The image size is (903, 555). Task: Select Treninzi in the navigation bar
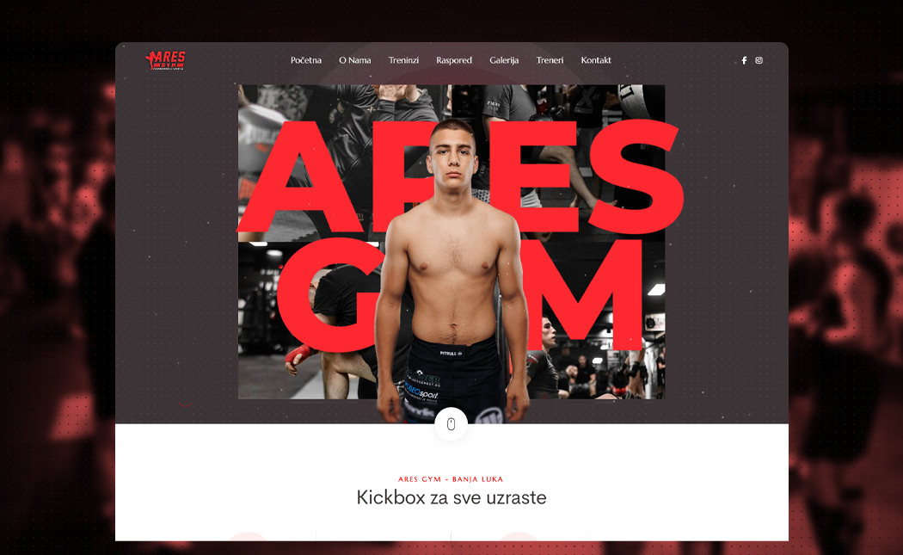coord(403,60)
